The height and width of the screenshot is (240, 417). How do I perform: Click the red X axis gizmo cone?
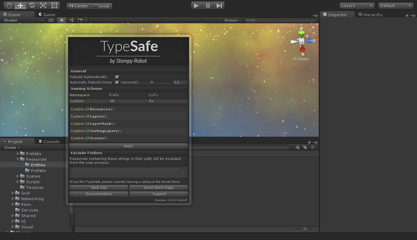pos(303,48)
